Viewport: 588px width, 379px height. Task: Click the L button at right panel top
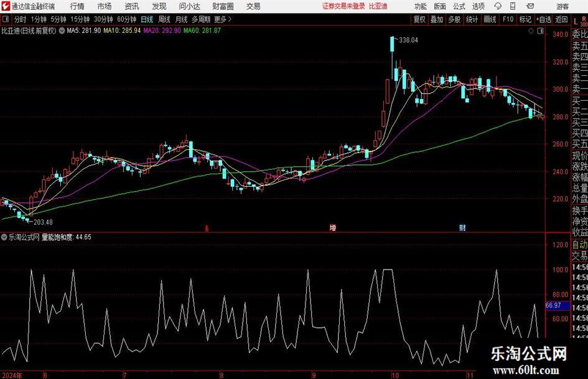tap(576, 22)
